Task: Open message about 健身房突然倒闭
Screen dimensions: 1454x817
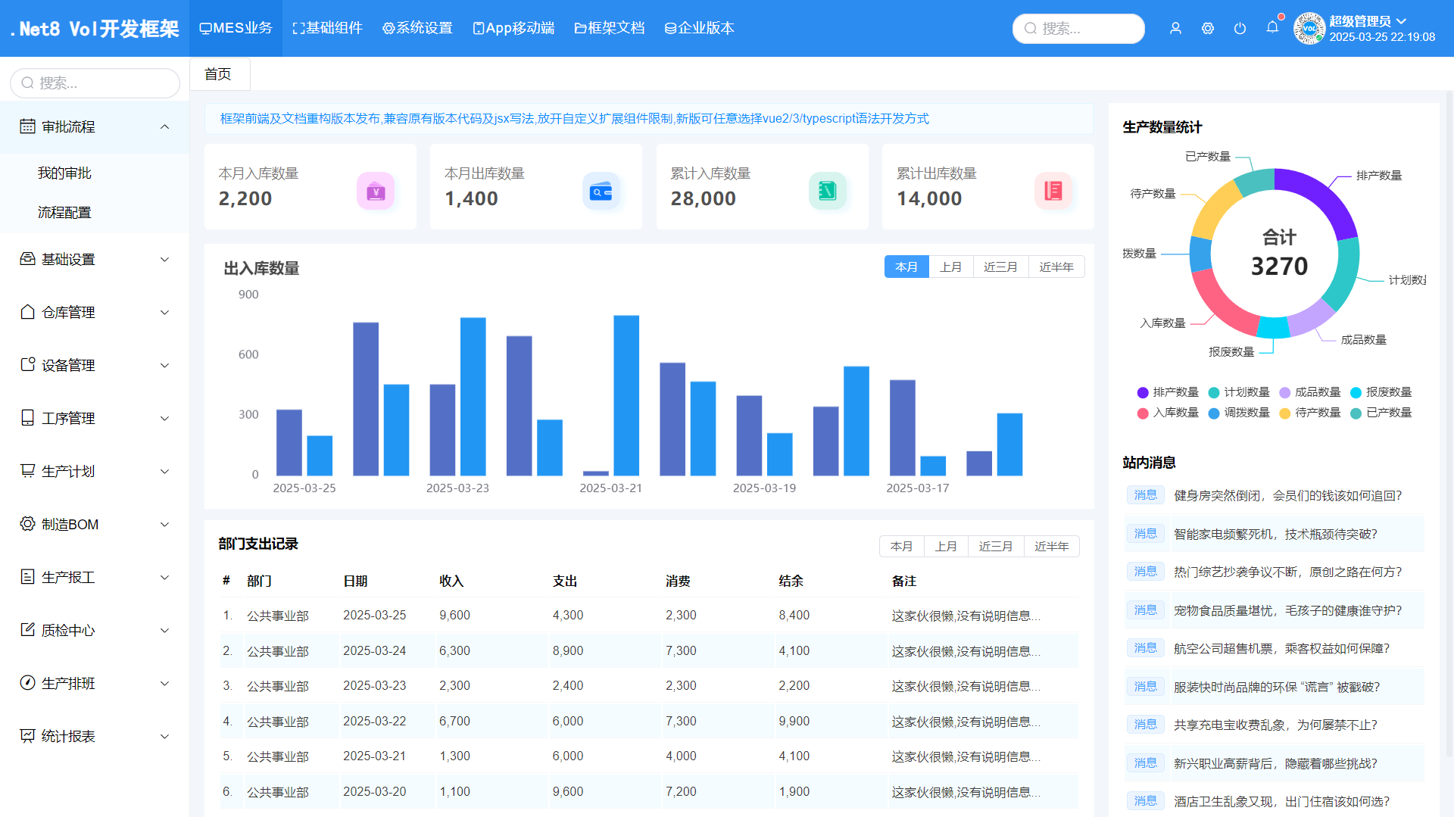Action: 1287,495
